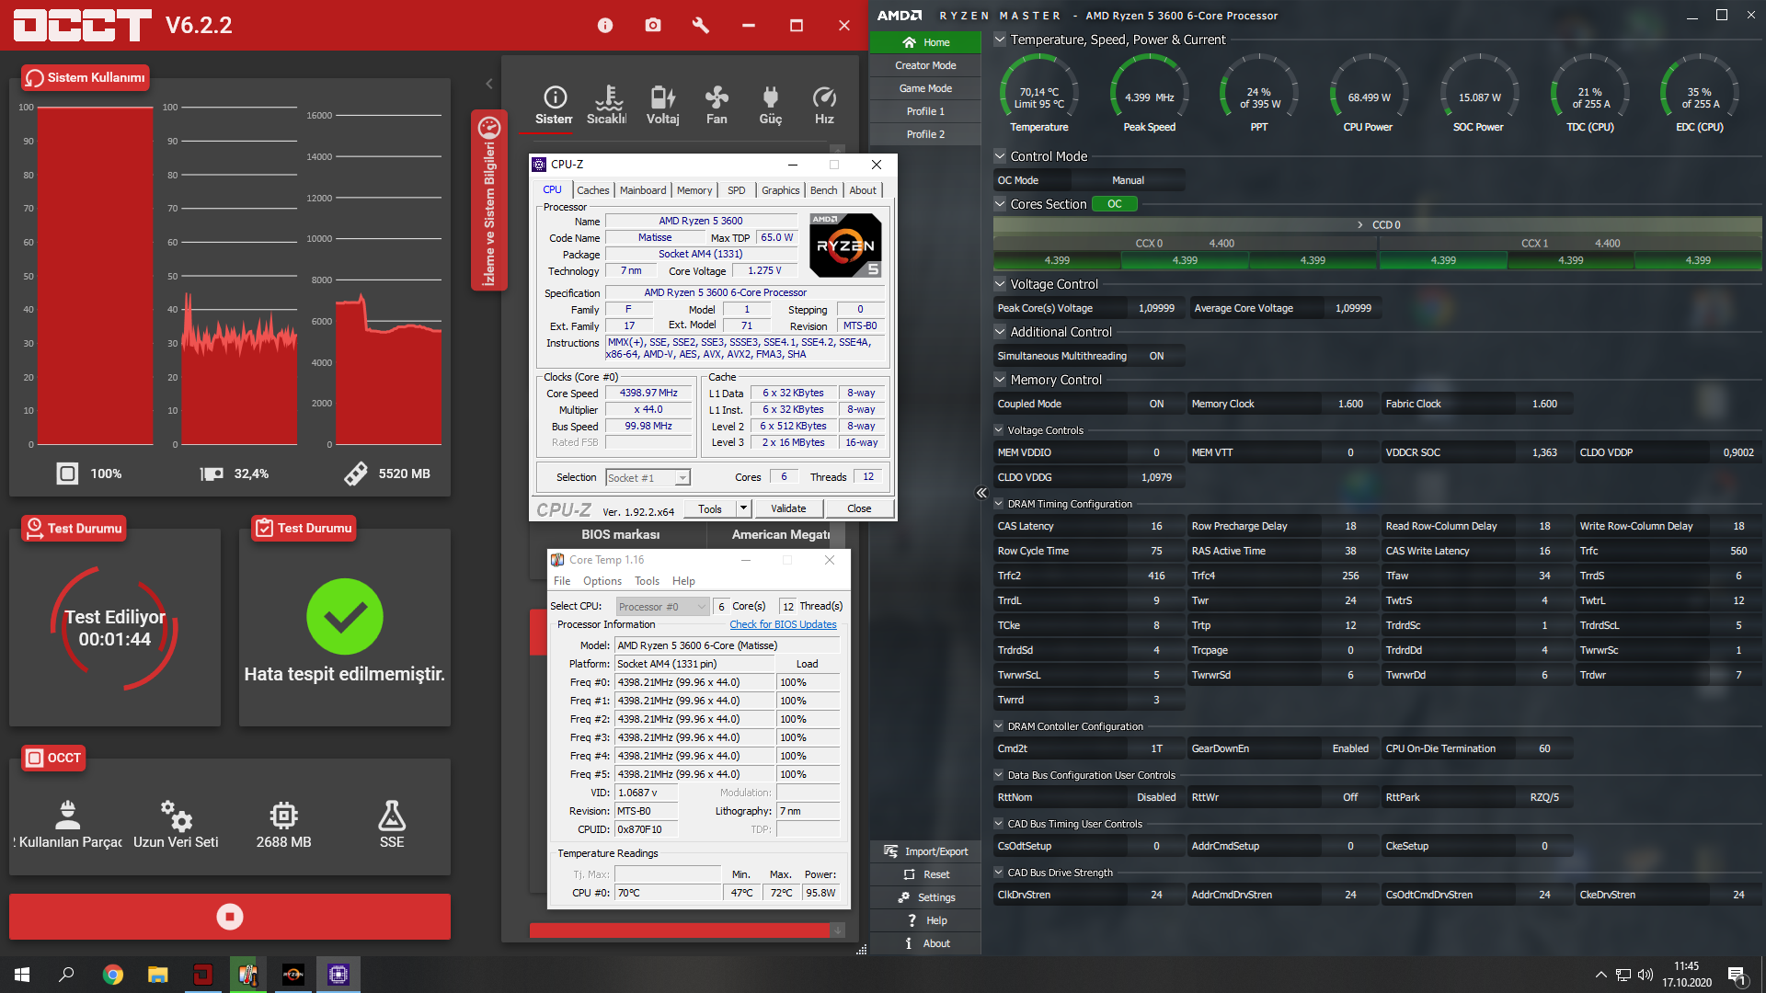The width and height of the screenshot is (1766, 993).
Task: Click the OCCT camera screenshot icon
Action: (653, 25)
